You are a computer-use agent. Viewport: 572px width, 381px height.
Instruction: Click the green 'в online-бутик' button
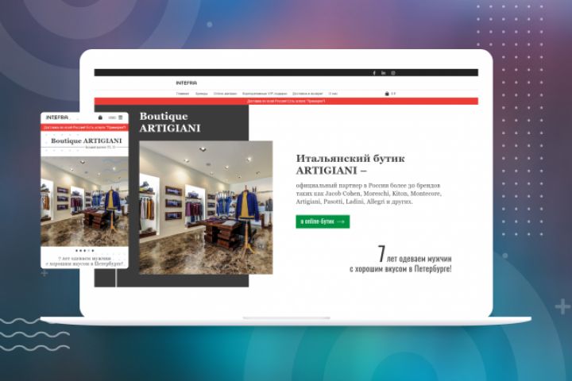click(x=323, y=221)
